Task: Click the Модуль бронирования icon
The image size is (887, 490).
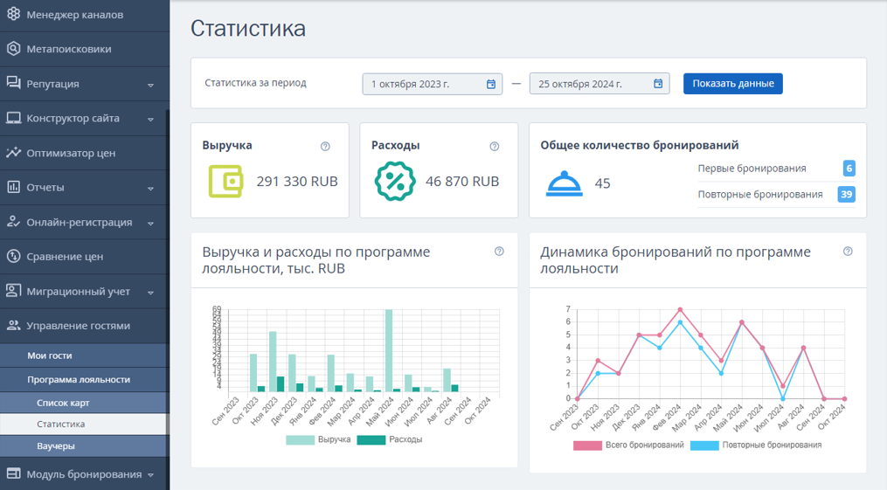Action: pyautogui.click(x=13, y=473)
